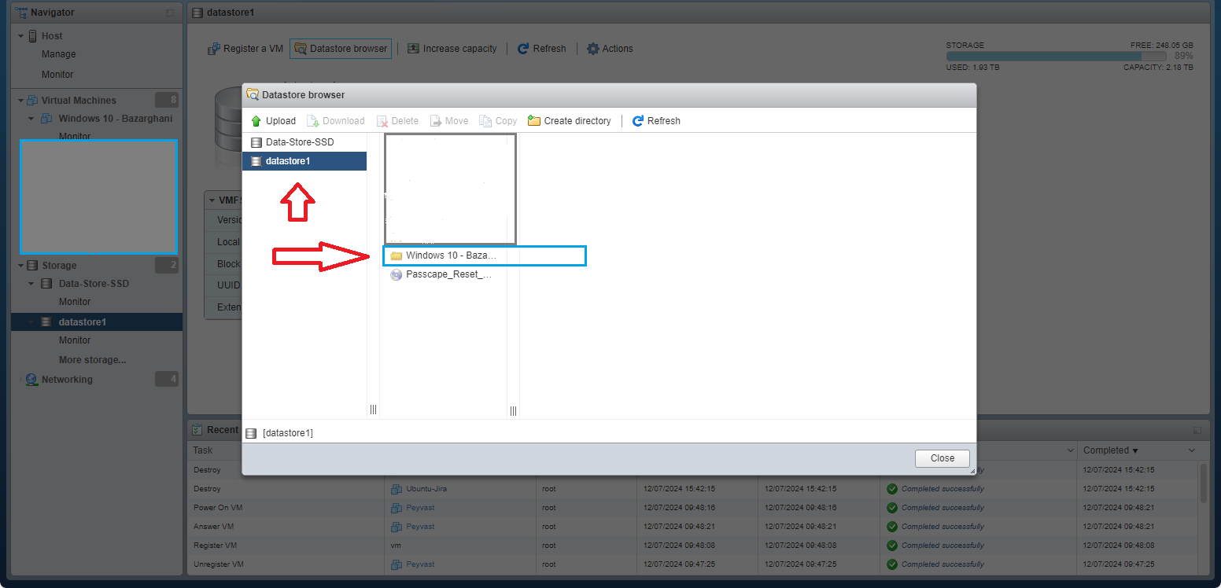
Task: Open Peyvast link in Unregister VM row
Action: (x=420, y=564)
